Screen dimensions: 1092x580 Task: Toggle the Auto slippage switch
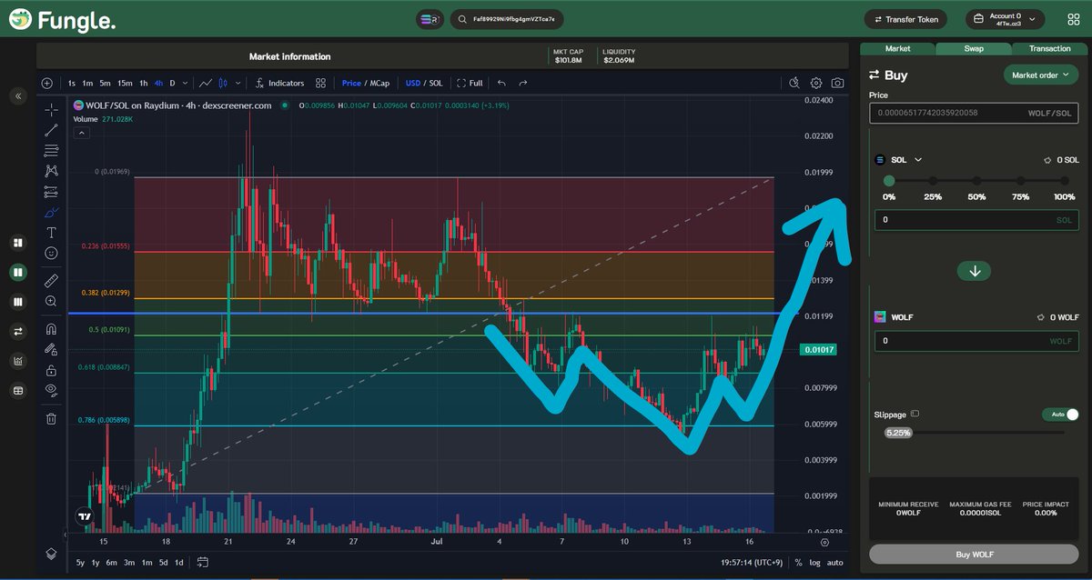(1061, 415)
